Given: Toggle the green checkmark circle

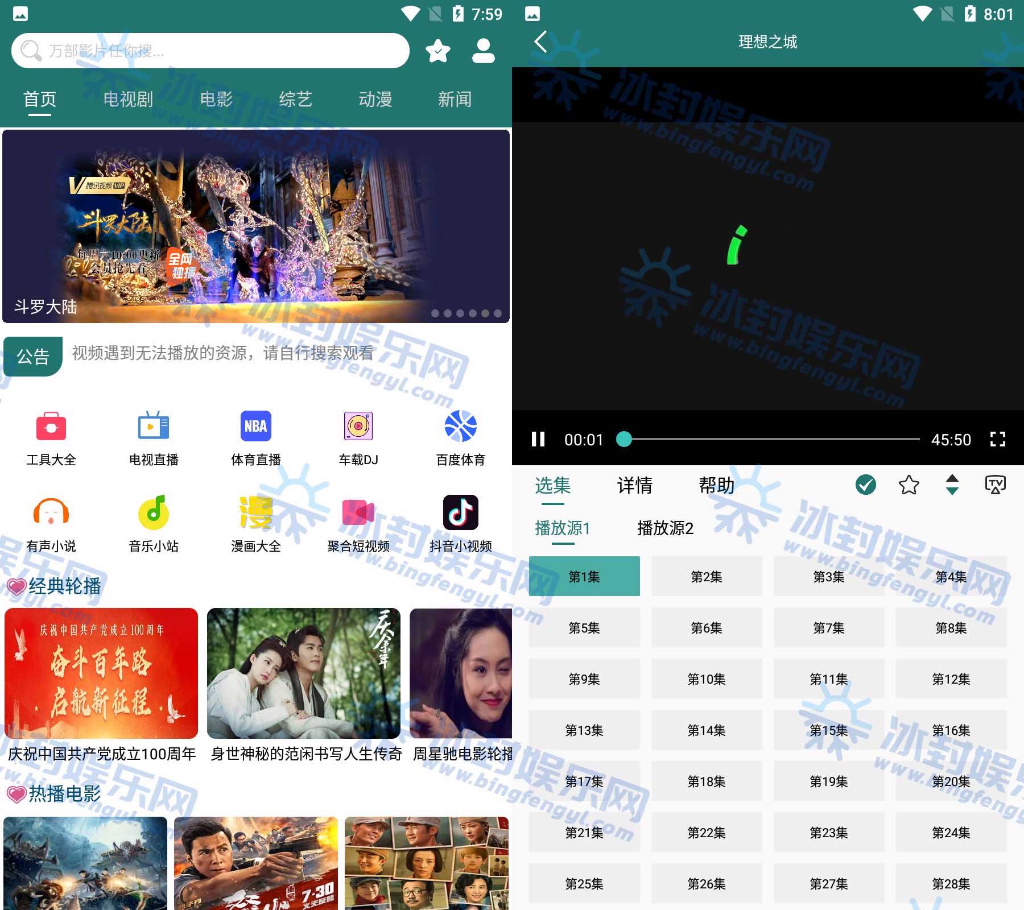Looking at the screenshot, I should coord(866,485).
